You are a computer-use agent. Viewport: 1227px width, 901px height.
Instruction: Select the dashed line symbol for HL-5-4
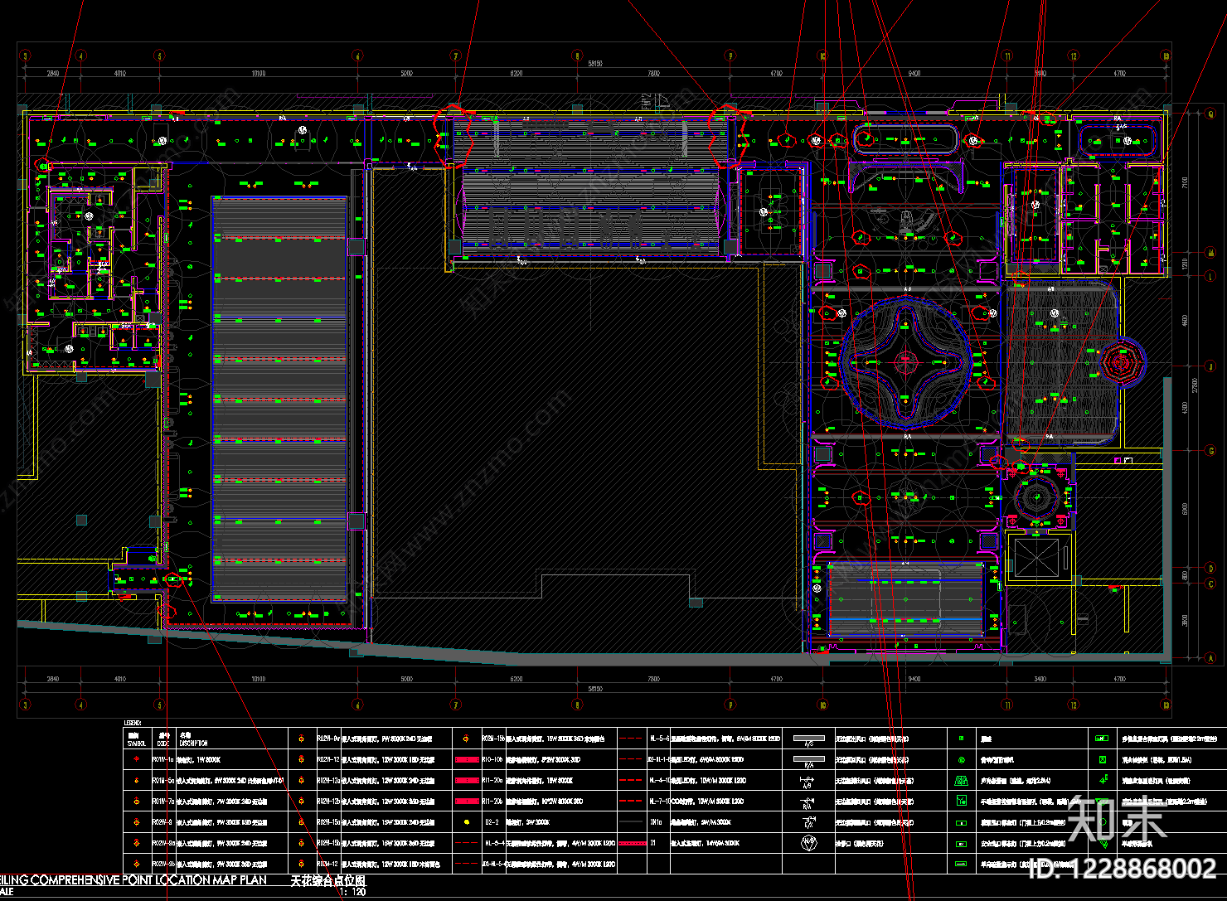point(467,843)
